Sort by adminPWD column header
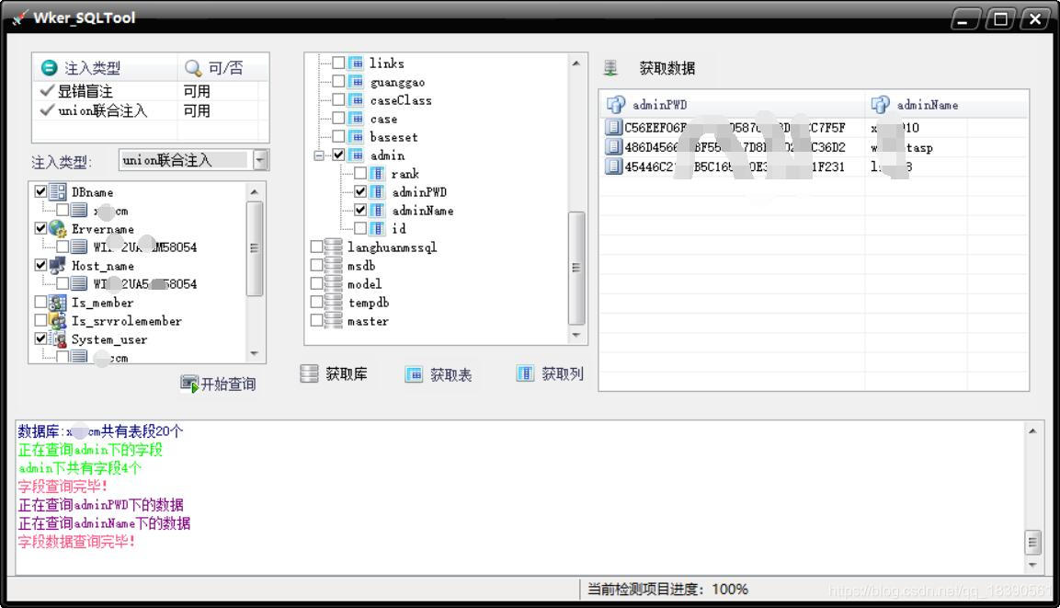This screenshot has width=1060, height=608. (733, 105)
